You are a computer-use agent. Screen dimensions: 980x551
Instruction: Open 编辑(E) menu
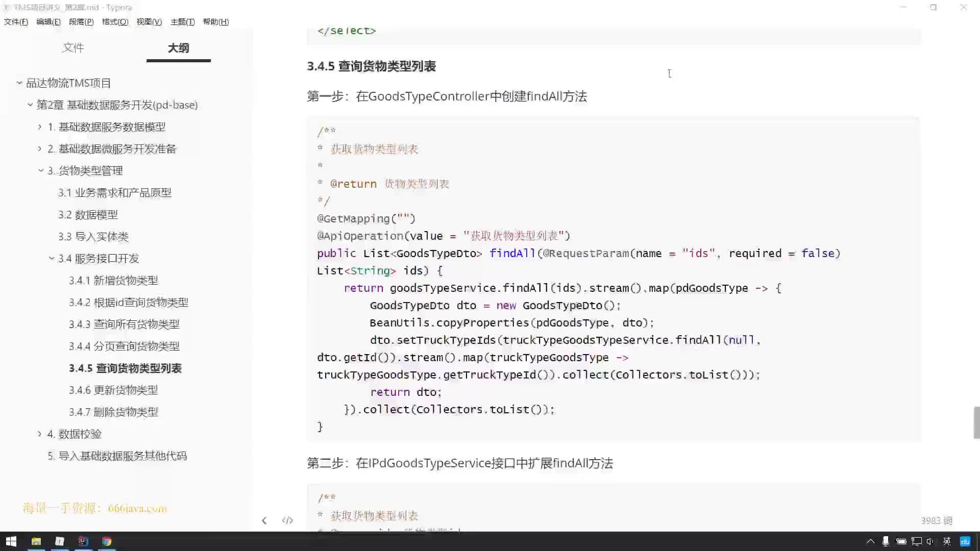[x=48, y=21]
